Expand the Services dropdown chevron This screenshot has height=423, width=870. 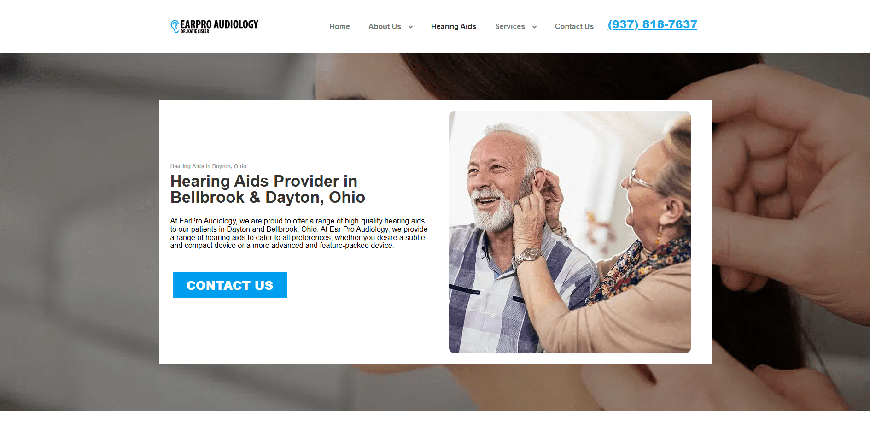(534, 27)
